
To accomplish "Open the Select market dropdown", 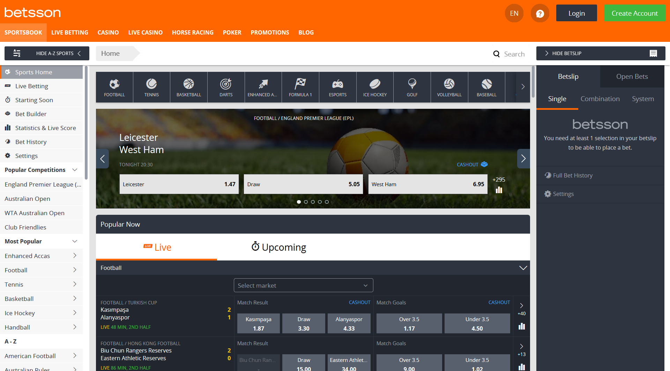I will 303,285.
